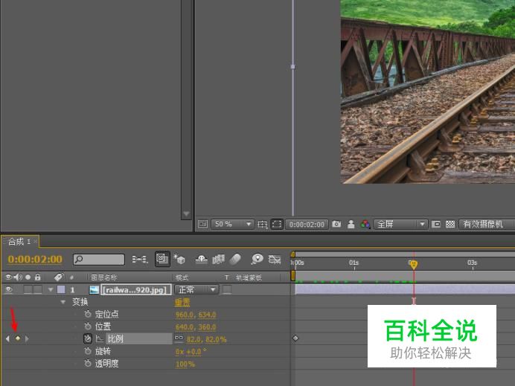Open show channel RGB color icon

pos(365,224)
